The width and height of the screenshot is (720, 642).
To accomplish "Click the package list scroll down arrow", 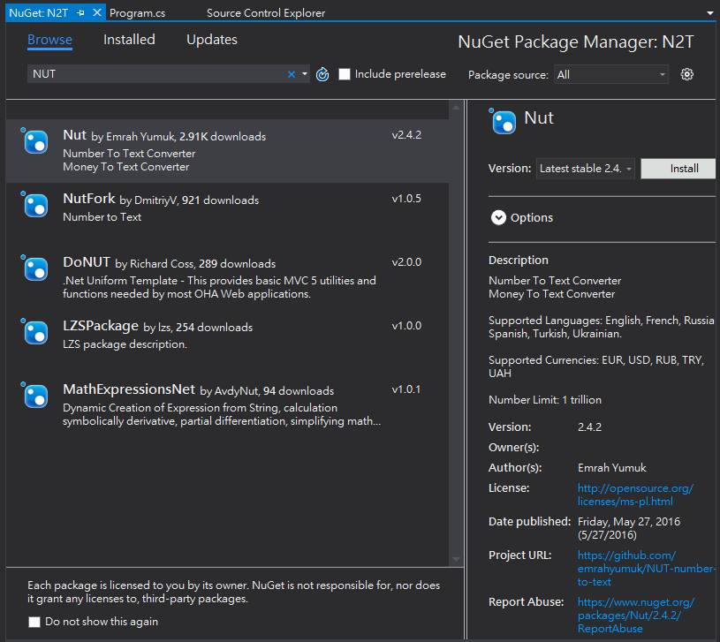I will (456, 559).
